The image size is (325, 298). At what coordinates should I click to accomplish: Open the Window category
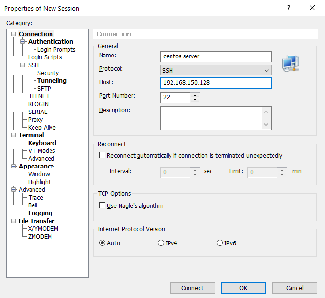click(39, 174)
